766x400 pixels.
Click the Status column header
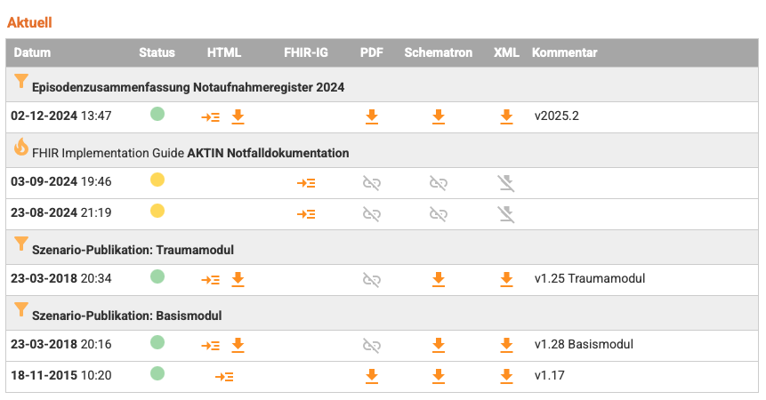click(157, 52)
